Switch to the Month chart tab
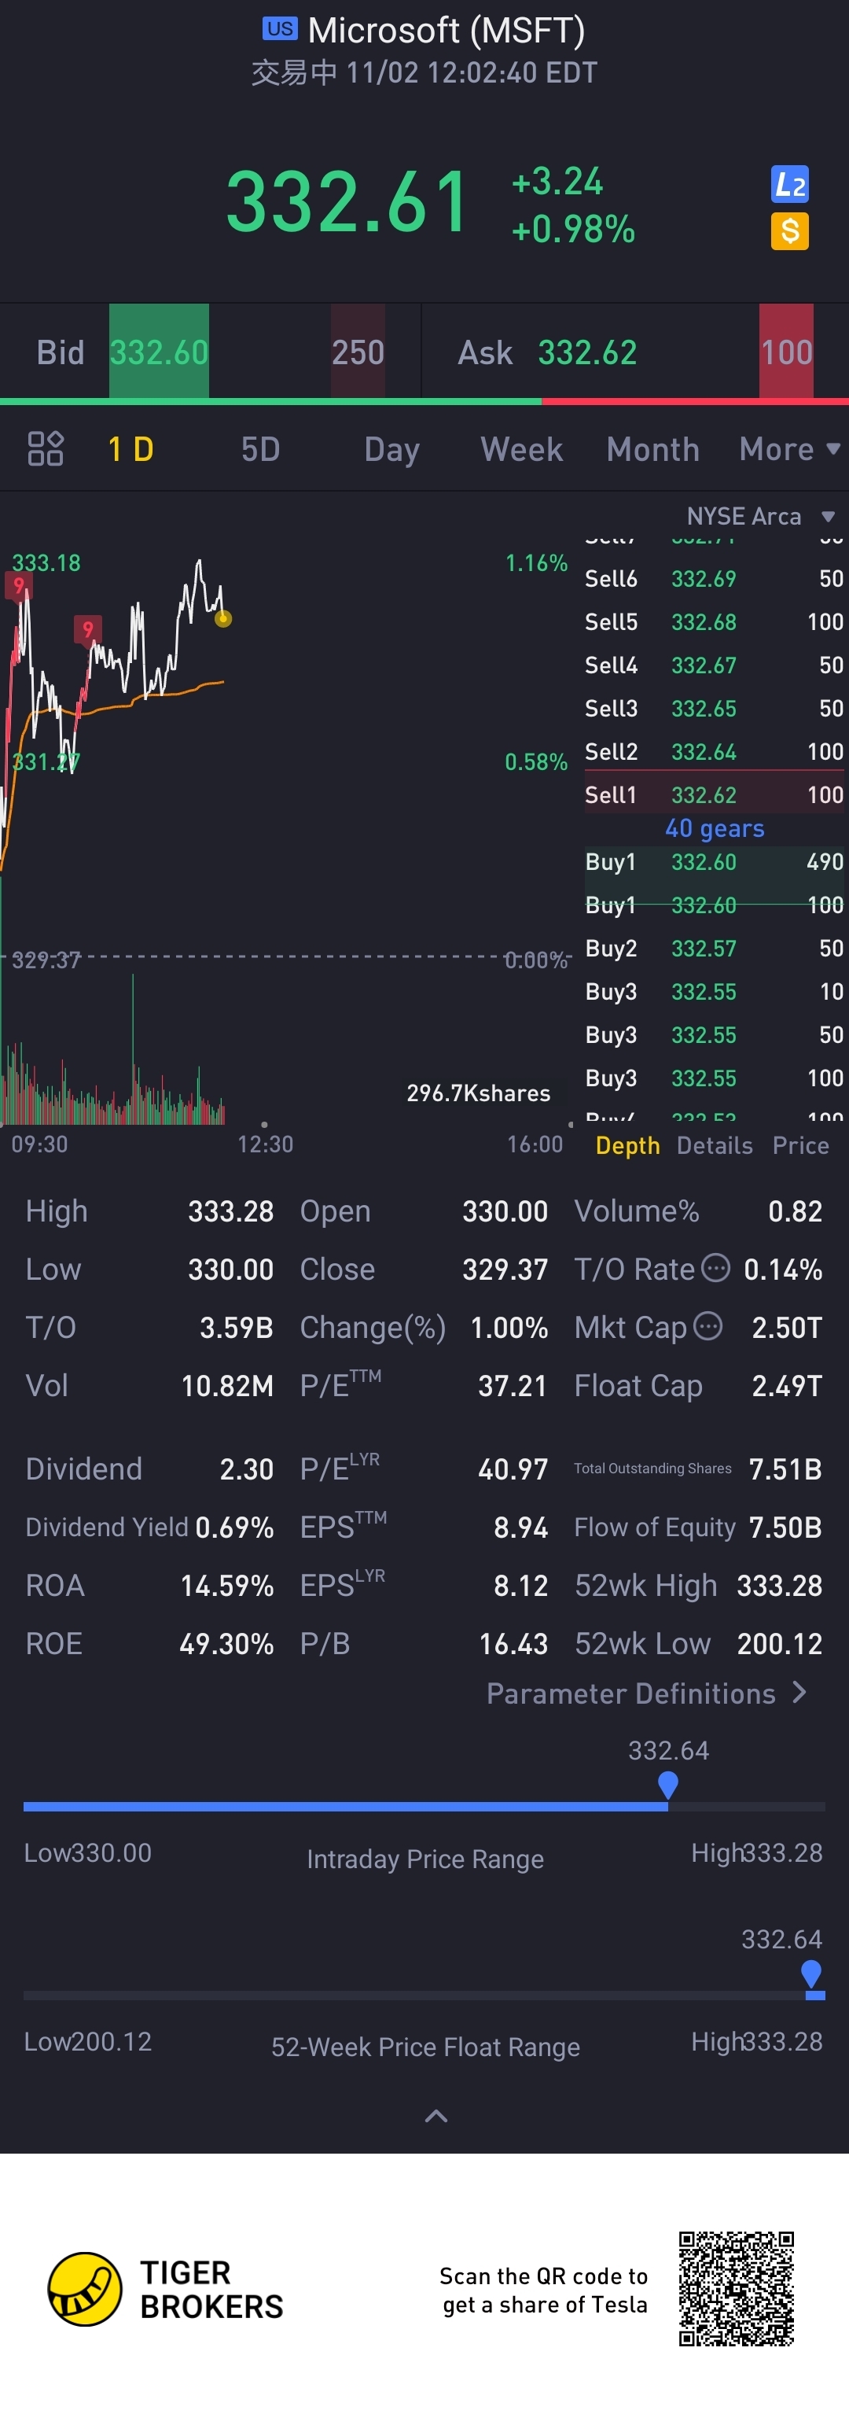Screen dimensions: 849x2425 coord(653,449)
